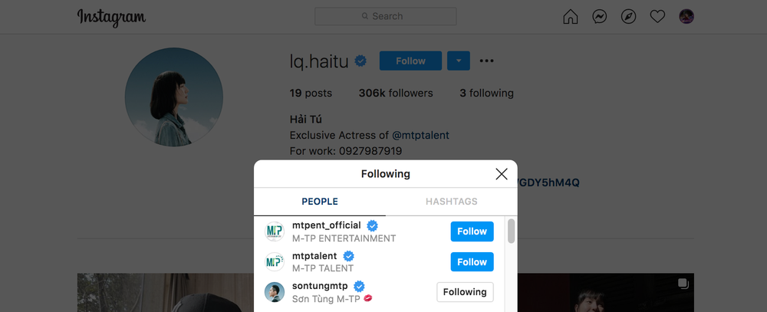
Task: Follow mtpent_official account
Action: coord(472,232)
